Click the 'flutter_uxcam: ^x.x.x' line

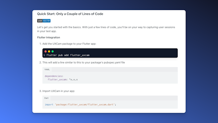(x=63, y=79)
